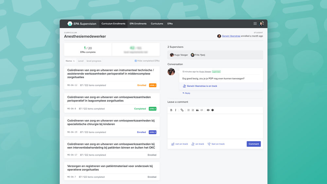The image size is (327, 184).
Task: Switch to the EPA Enrollments tab
Action: [x=138, y=24]
